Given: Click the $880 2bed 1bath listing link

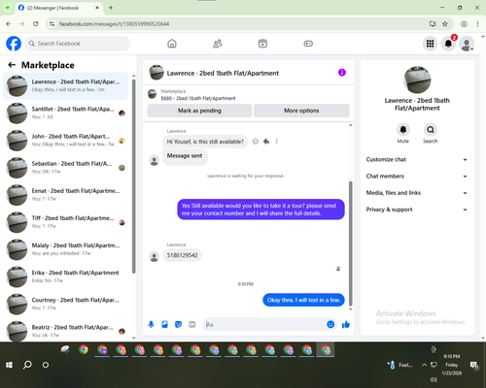Looking at the screenshot, I should 198,98.
